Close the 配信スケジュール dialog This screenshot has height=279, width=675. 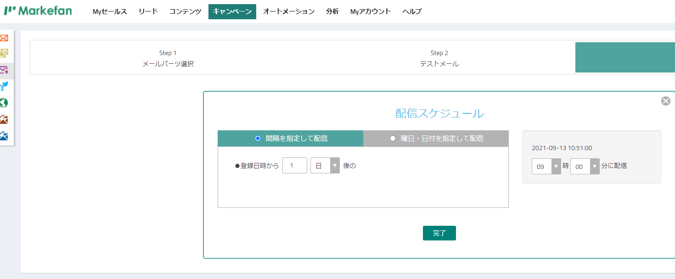click(x=665, y=101)
